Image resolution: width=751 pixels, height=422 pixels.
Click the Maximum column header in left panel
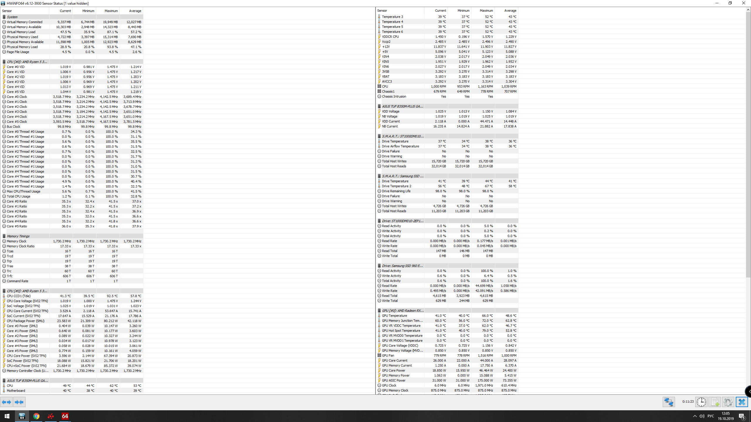point(111,11)
